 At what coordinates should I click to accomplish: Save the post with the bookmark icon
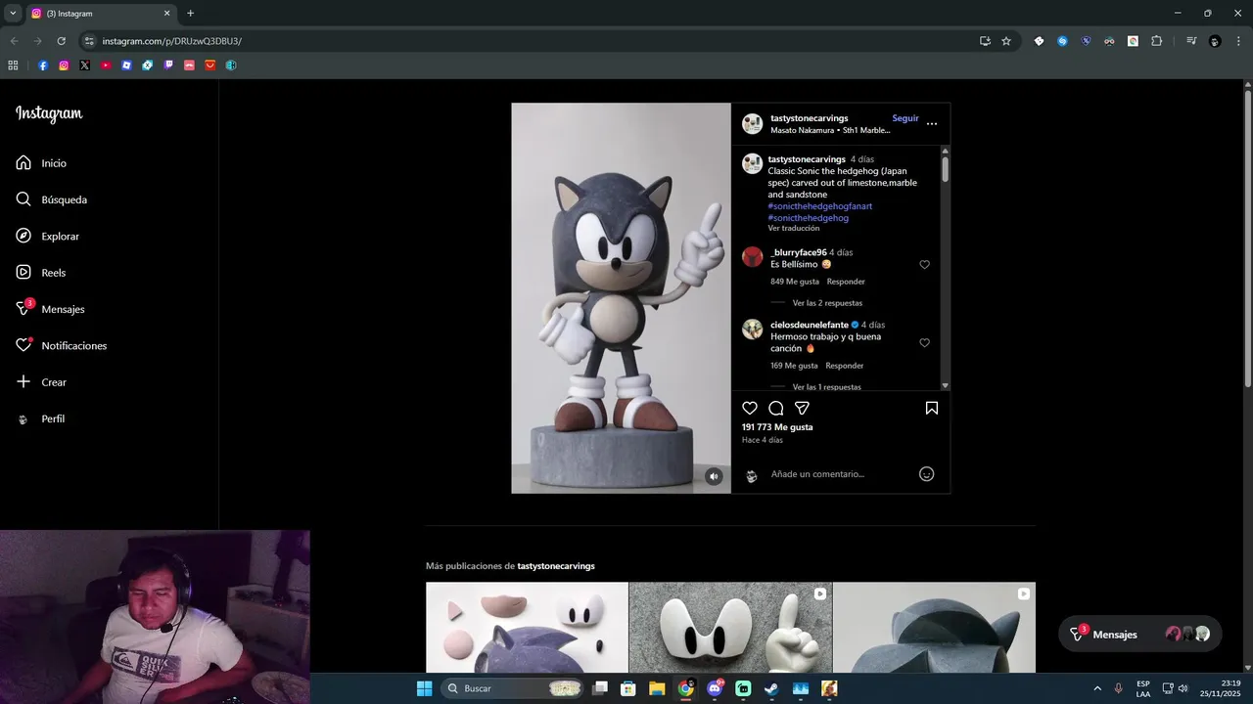pos(932,408)
